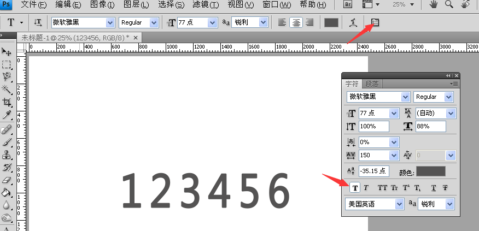Viewport: 479px width, 231px height.
Task: Select the Rotate View tool
Action: click(465, 4)
